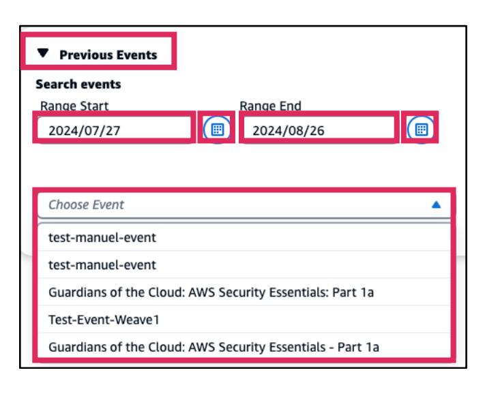Focus the Range Start date input
Viewport: 485px width, 394px height.
[115, 129]
